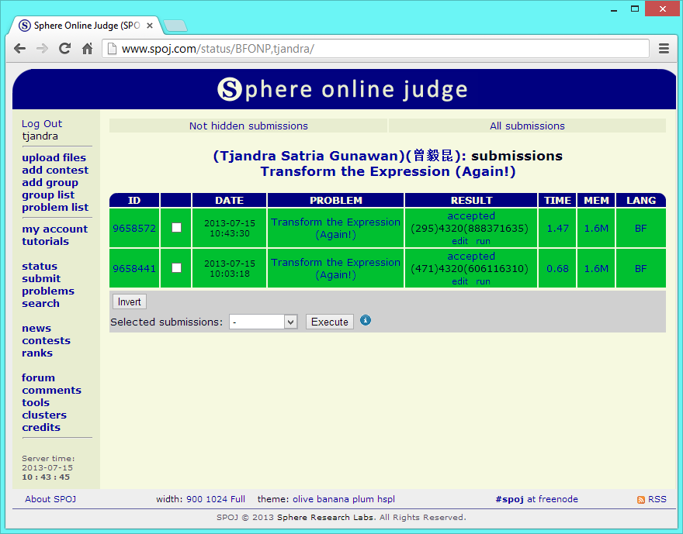Click the Execute button
This screenshot has width=683, height=534.
tap(330, 322)
